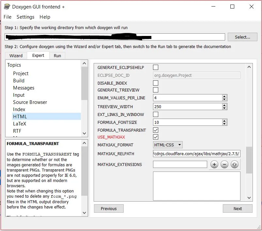Select Project in Topics list
Screen dimensions: 262x231
[21, 74]
